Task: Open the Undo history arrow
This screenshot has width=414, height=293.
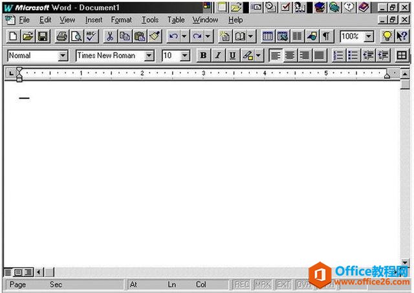Action: [184, 36]
